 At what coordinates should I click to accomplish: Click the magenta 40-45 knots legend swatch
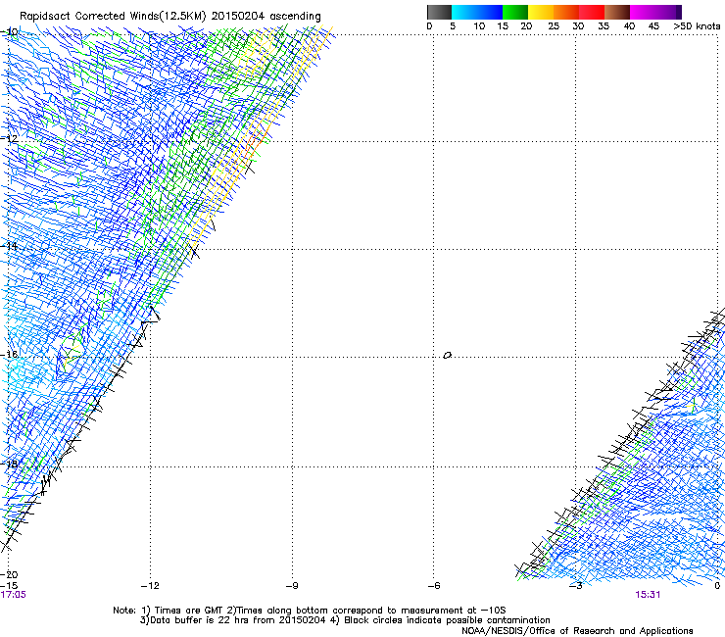[643, 12]
